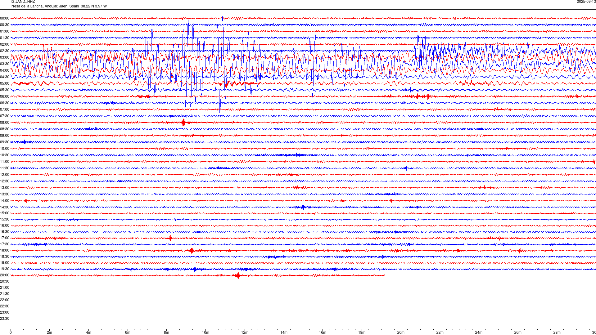Click the 2025-09-13 date label
Screen dimensions: 596x335
coord(586,2)
